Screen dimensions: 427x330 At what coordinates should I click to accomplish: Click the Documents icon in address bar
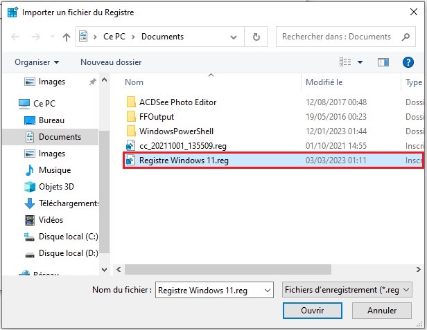pyautogui.click(x=83, y=36)
